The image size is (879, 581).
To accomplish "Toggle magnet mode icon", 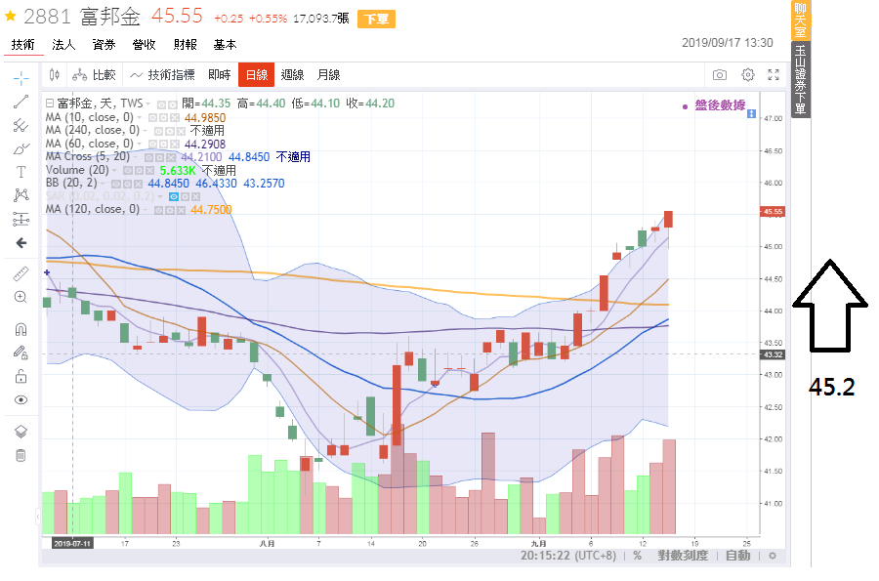I will [x=21, y=329].
